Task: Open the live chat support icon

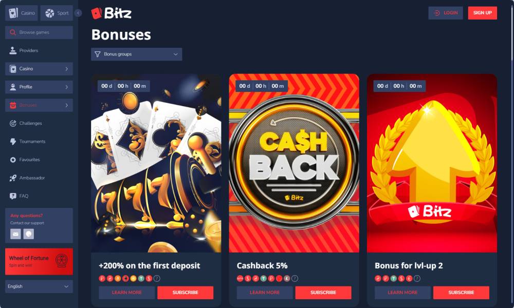Action: [28, 234]
